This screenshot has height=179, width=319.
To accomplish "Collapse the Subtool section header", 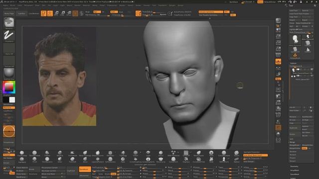I will (x=294, y=63).
